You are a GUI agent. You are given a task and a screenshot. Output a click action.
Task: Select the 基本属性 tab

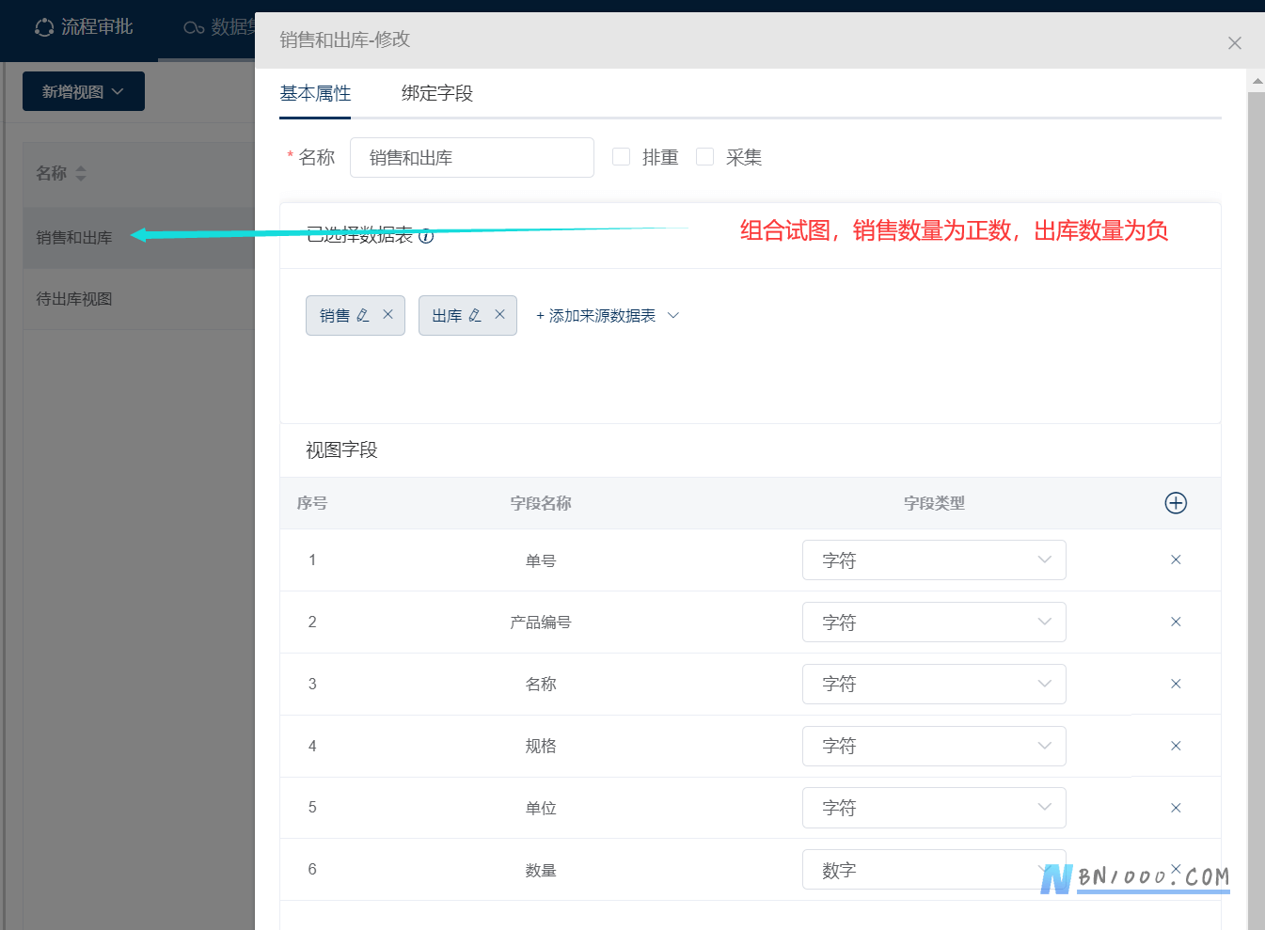[315, 93]
